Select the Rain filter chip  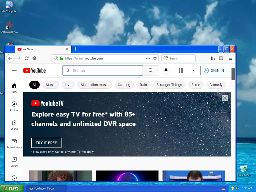pyautogui.click(x=143, y=85)
